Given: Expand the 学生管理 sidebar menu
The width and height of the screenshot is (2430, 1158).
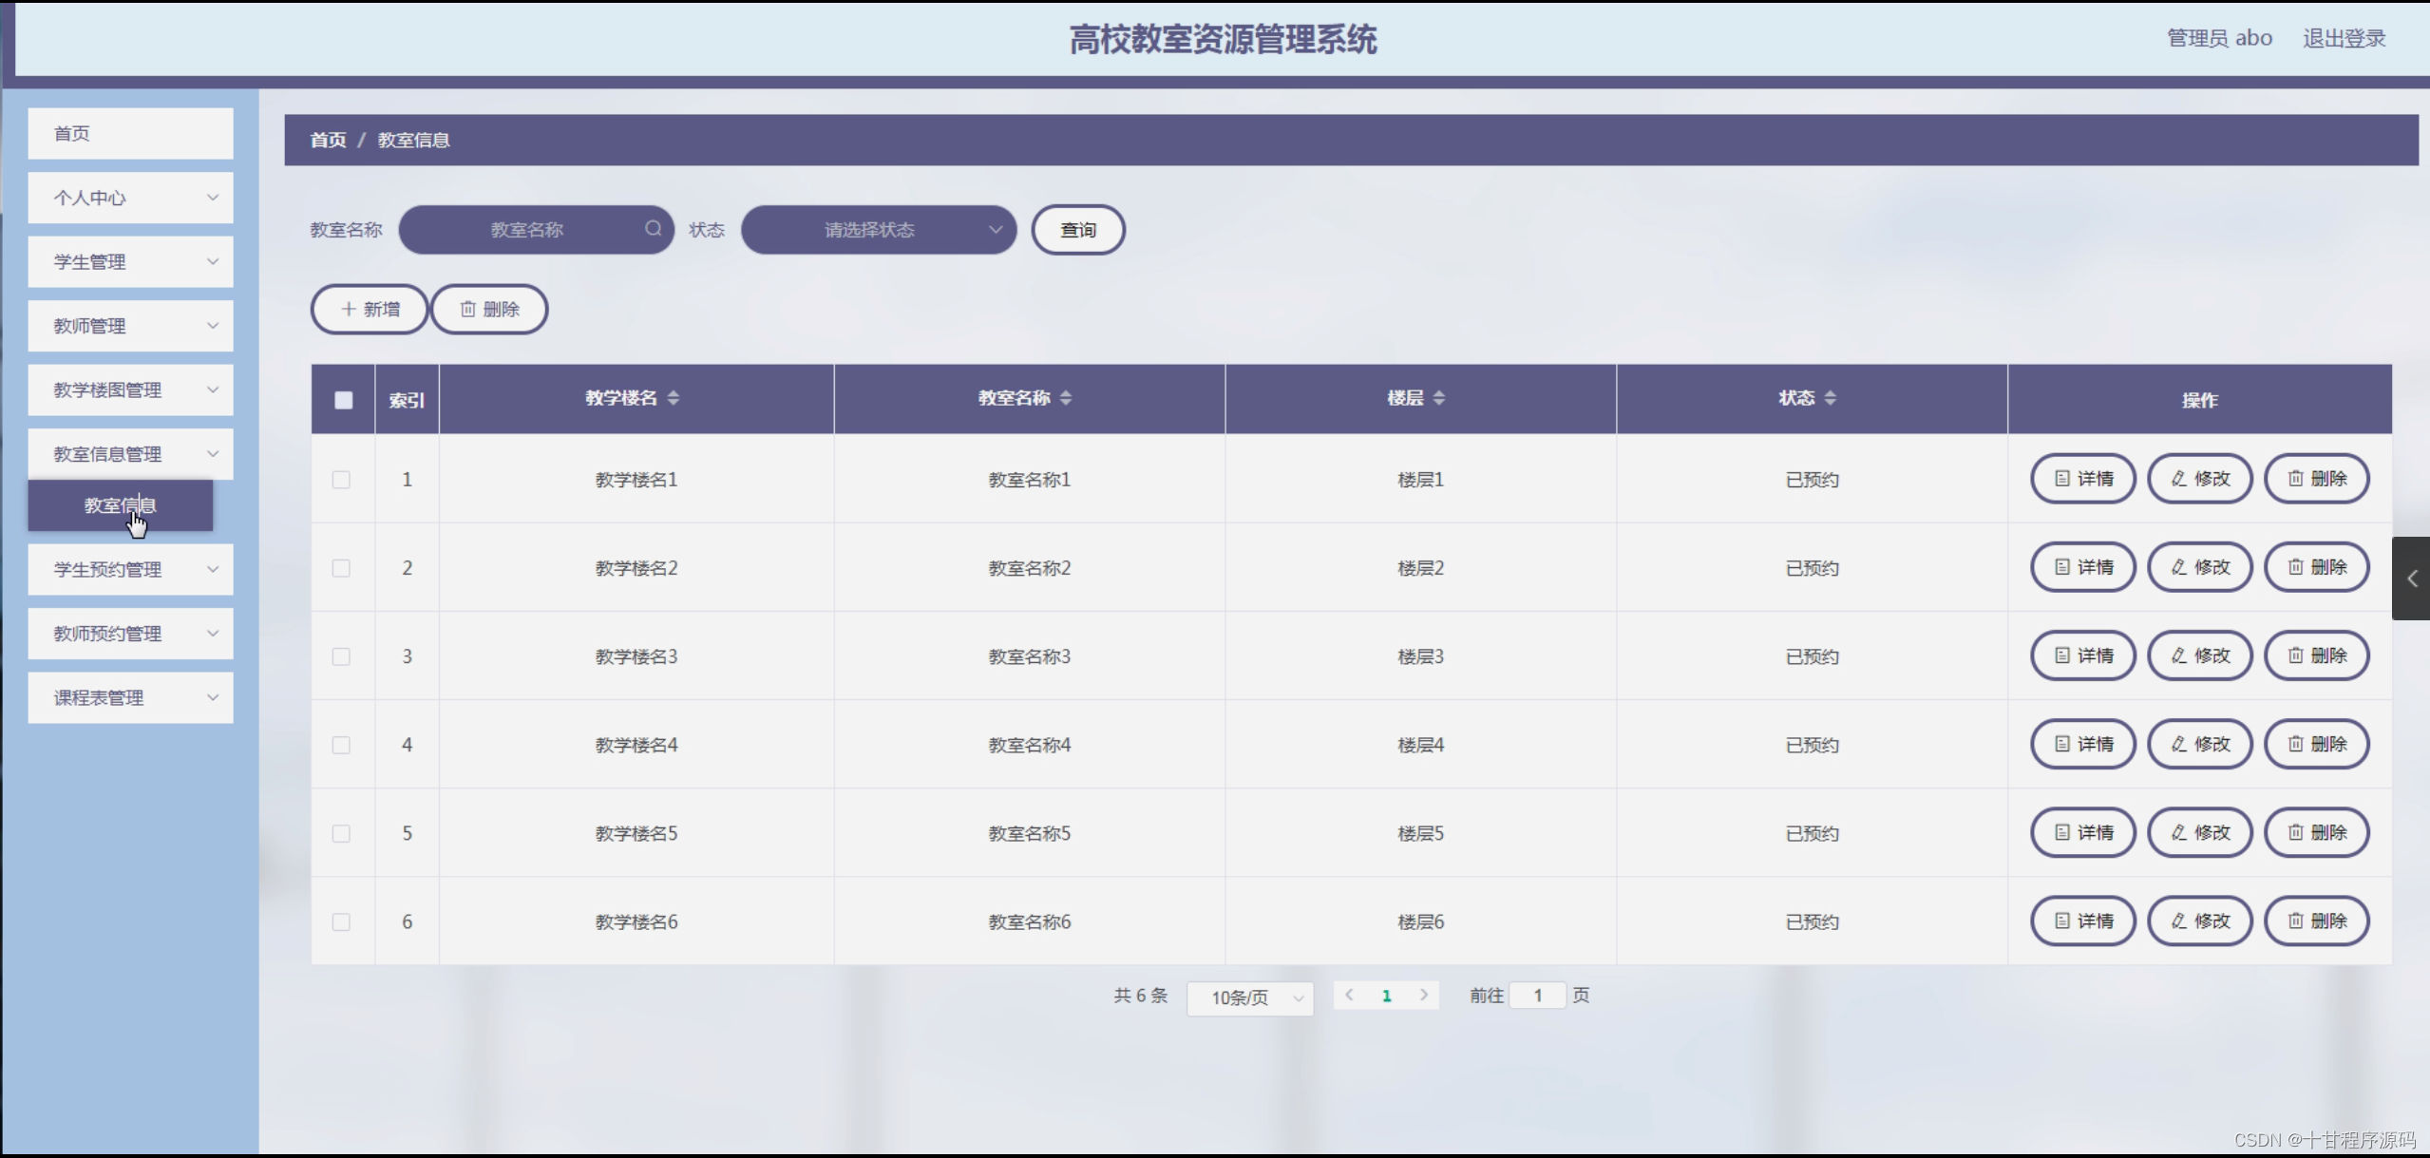Looking at the screenshot, I should [x=130, y=261].
